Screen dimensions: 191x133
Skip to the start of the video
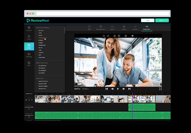106,89
